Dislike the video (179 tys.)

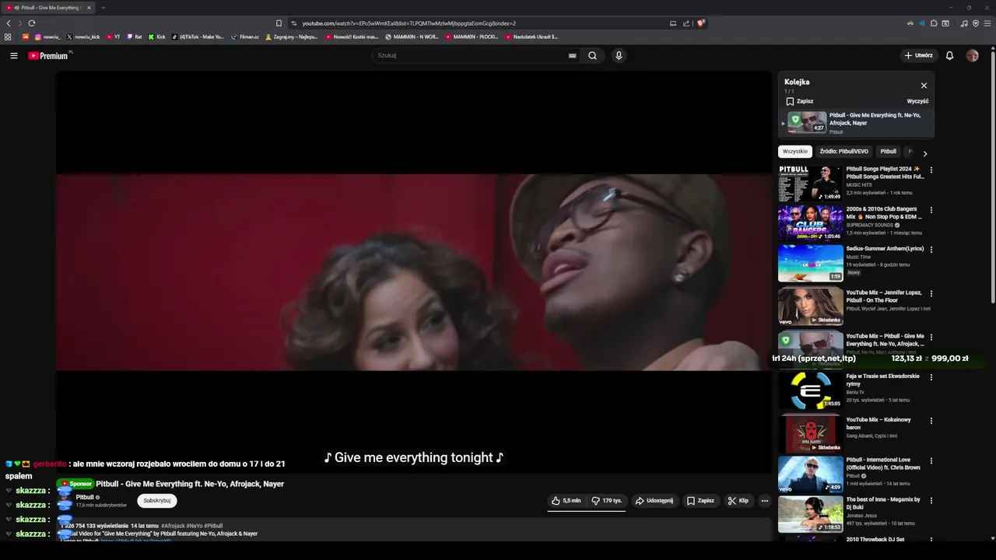tap(607, 501)
